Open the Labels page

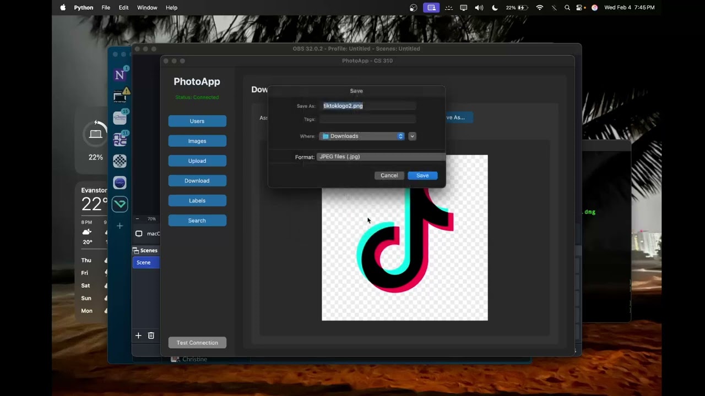tap(197, 200)
